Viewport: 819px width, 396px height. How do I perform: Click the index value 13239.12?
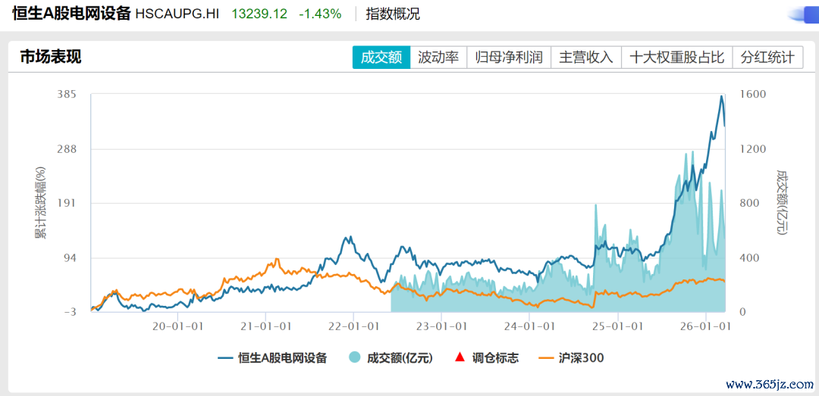tap(259, 14)
